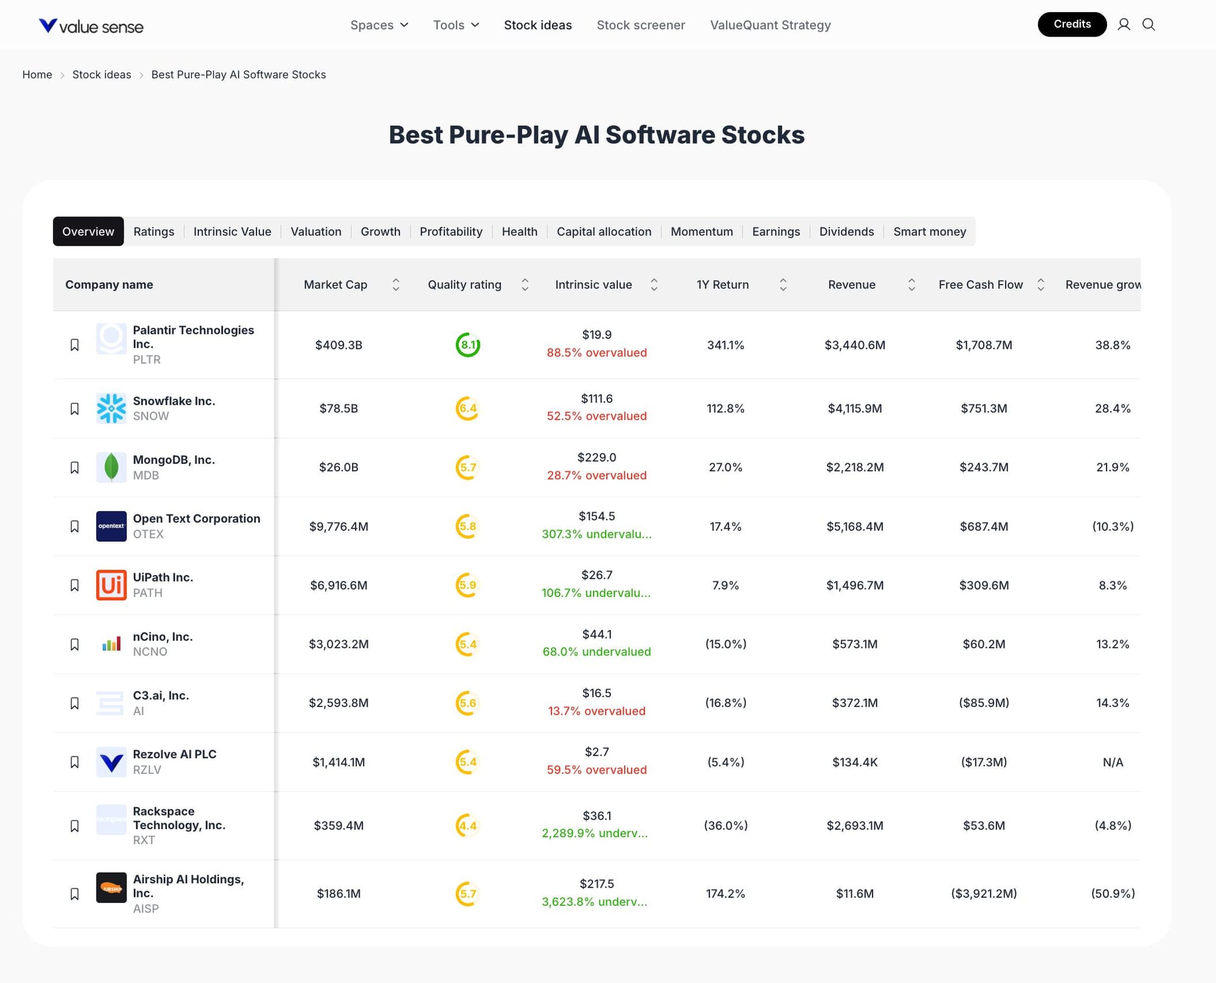Toggle bookmark for Open Text Corporation
The width and height of the screenshot is (1216, 983).
coord(75,526)
